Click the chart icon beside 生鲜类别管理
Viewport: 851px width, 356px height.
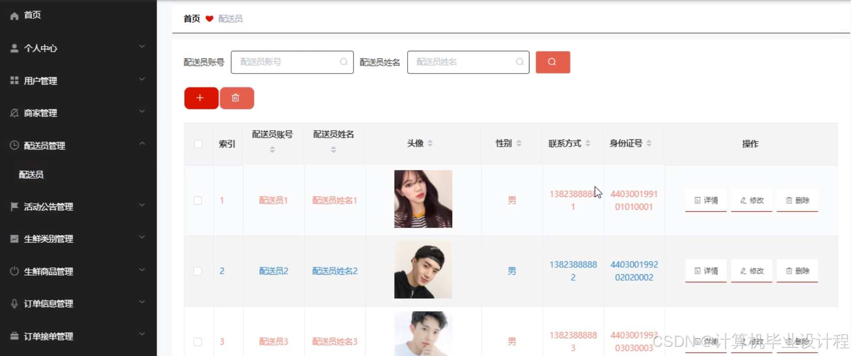click(15, 239)
